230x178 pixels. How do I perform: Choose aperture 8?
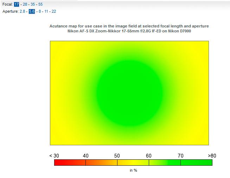coord(40,11)
